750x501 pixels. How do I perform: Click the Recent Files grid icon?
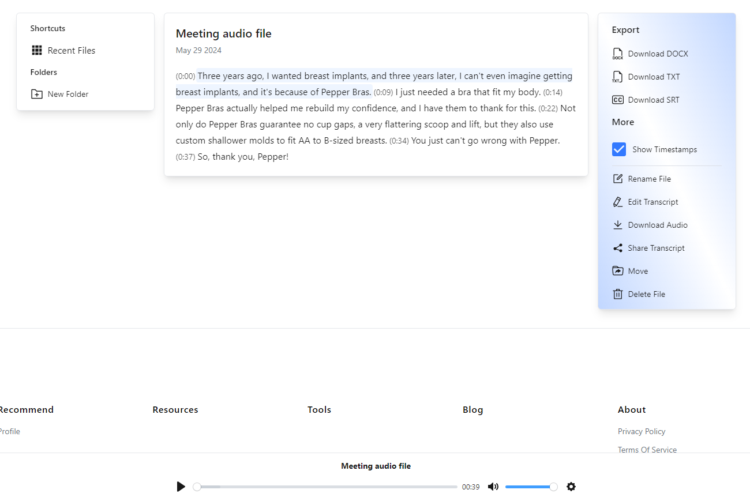click(37, 50)
